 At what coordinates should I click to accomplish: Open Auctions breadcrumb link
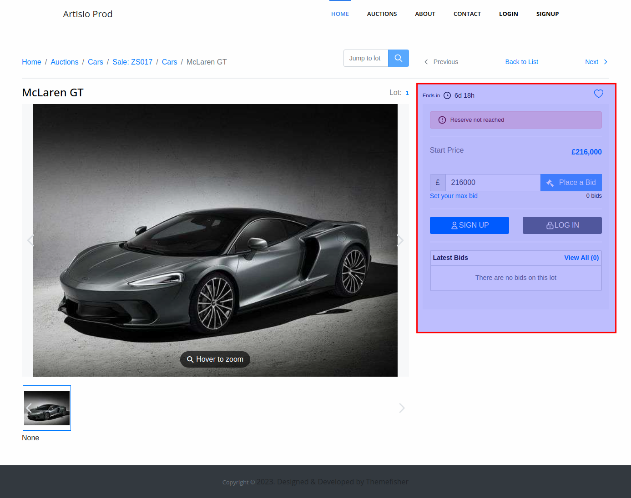[x=65, y=62]
